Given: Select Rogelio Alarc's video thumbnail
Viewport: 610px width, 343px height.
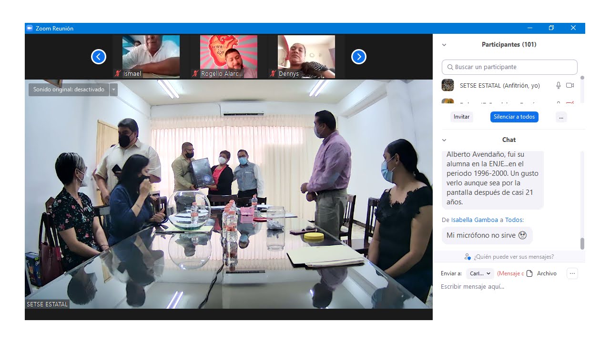Looking at the screenshot, I should (x=229, y=57).
